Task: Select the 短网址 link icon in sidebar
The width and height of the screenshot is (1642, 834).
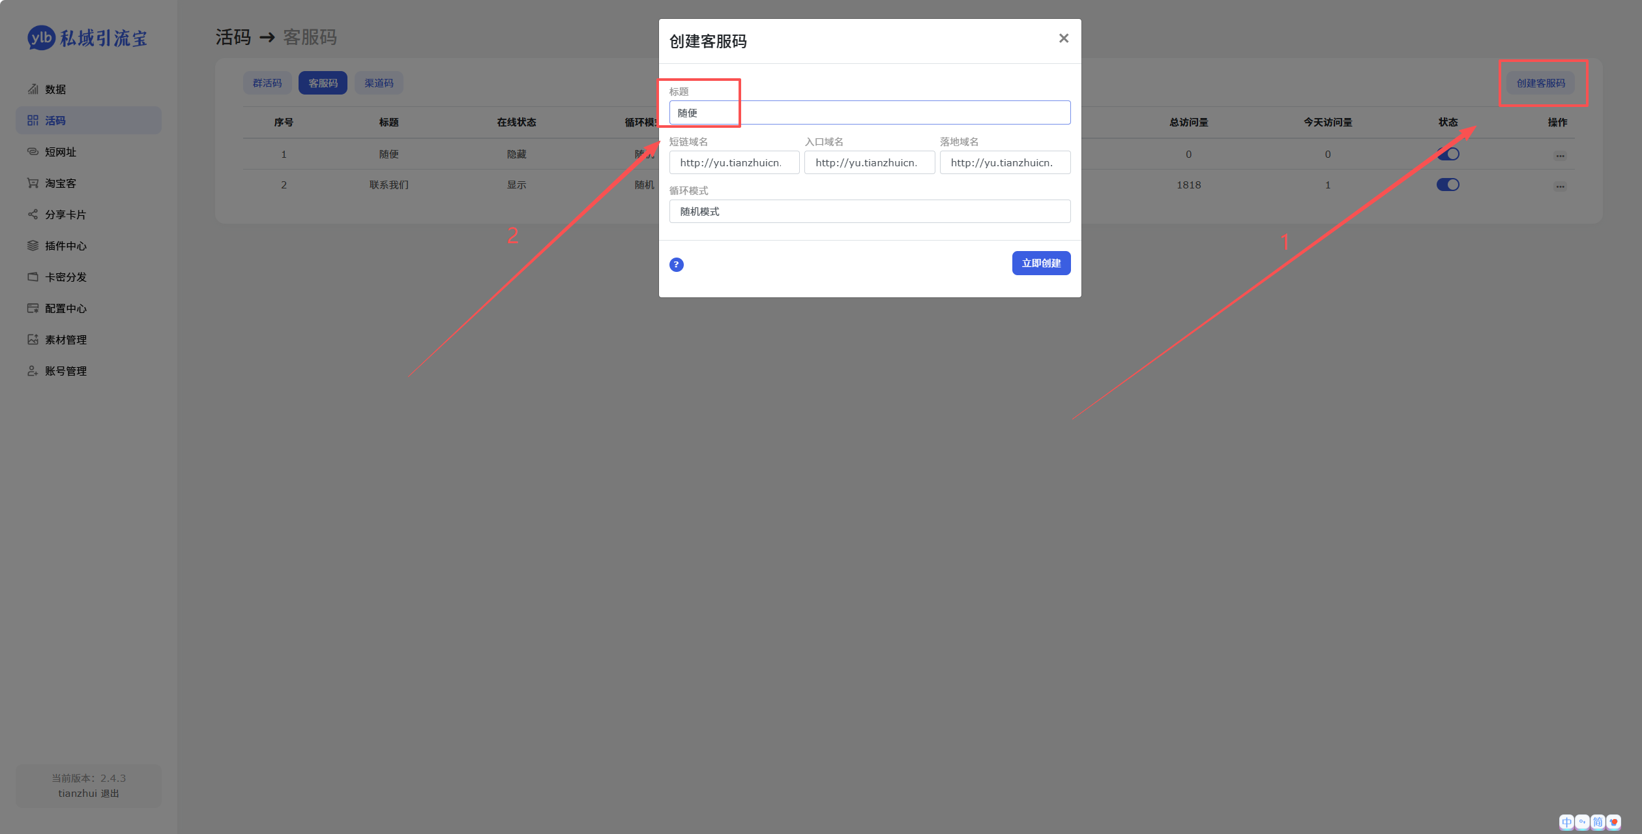Action: pos(33,152)
